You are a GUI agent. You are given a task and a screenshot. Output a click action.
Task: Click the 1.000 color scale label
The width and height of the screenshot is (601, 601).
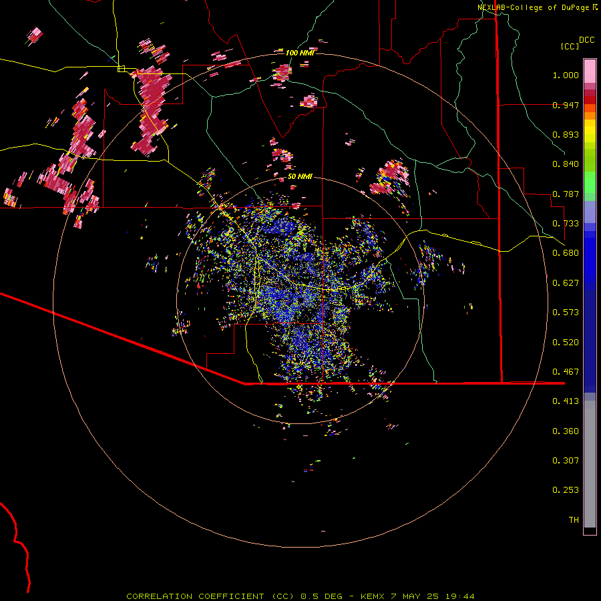[x=566, y=75]
